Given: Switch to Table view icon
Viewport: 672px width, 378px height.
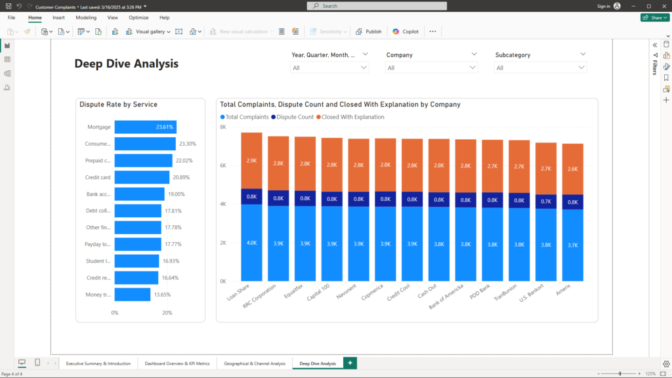Looking at the screenshot, I should tap(7, 59).
